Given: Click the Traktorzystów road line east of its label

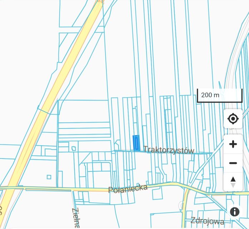Looking at the screenshot, I should (204, 153).
